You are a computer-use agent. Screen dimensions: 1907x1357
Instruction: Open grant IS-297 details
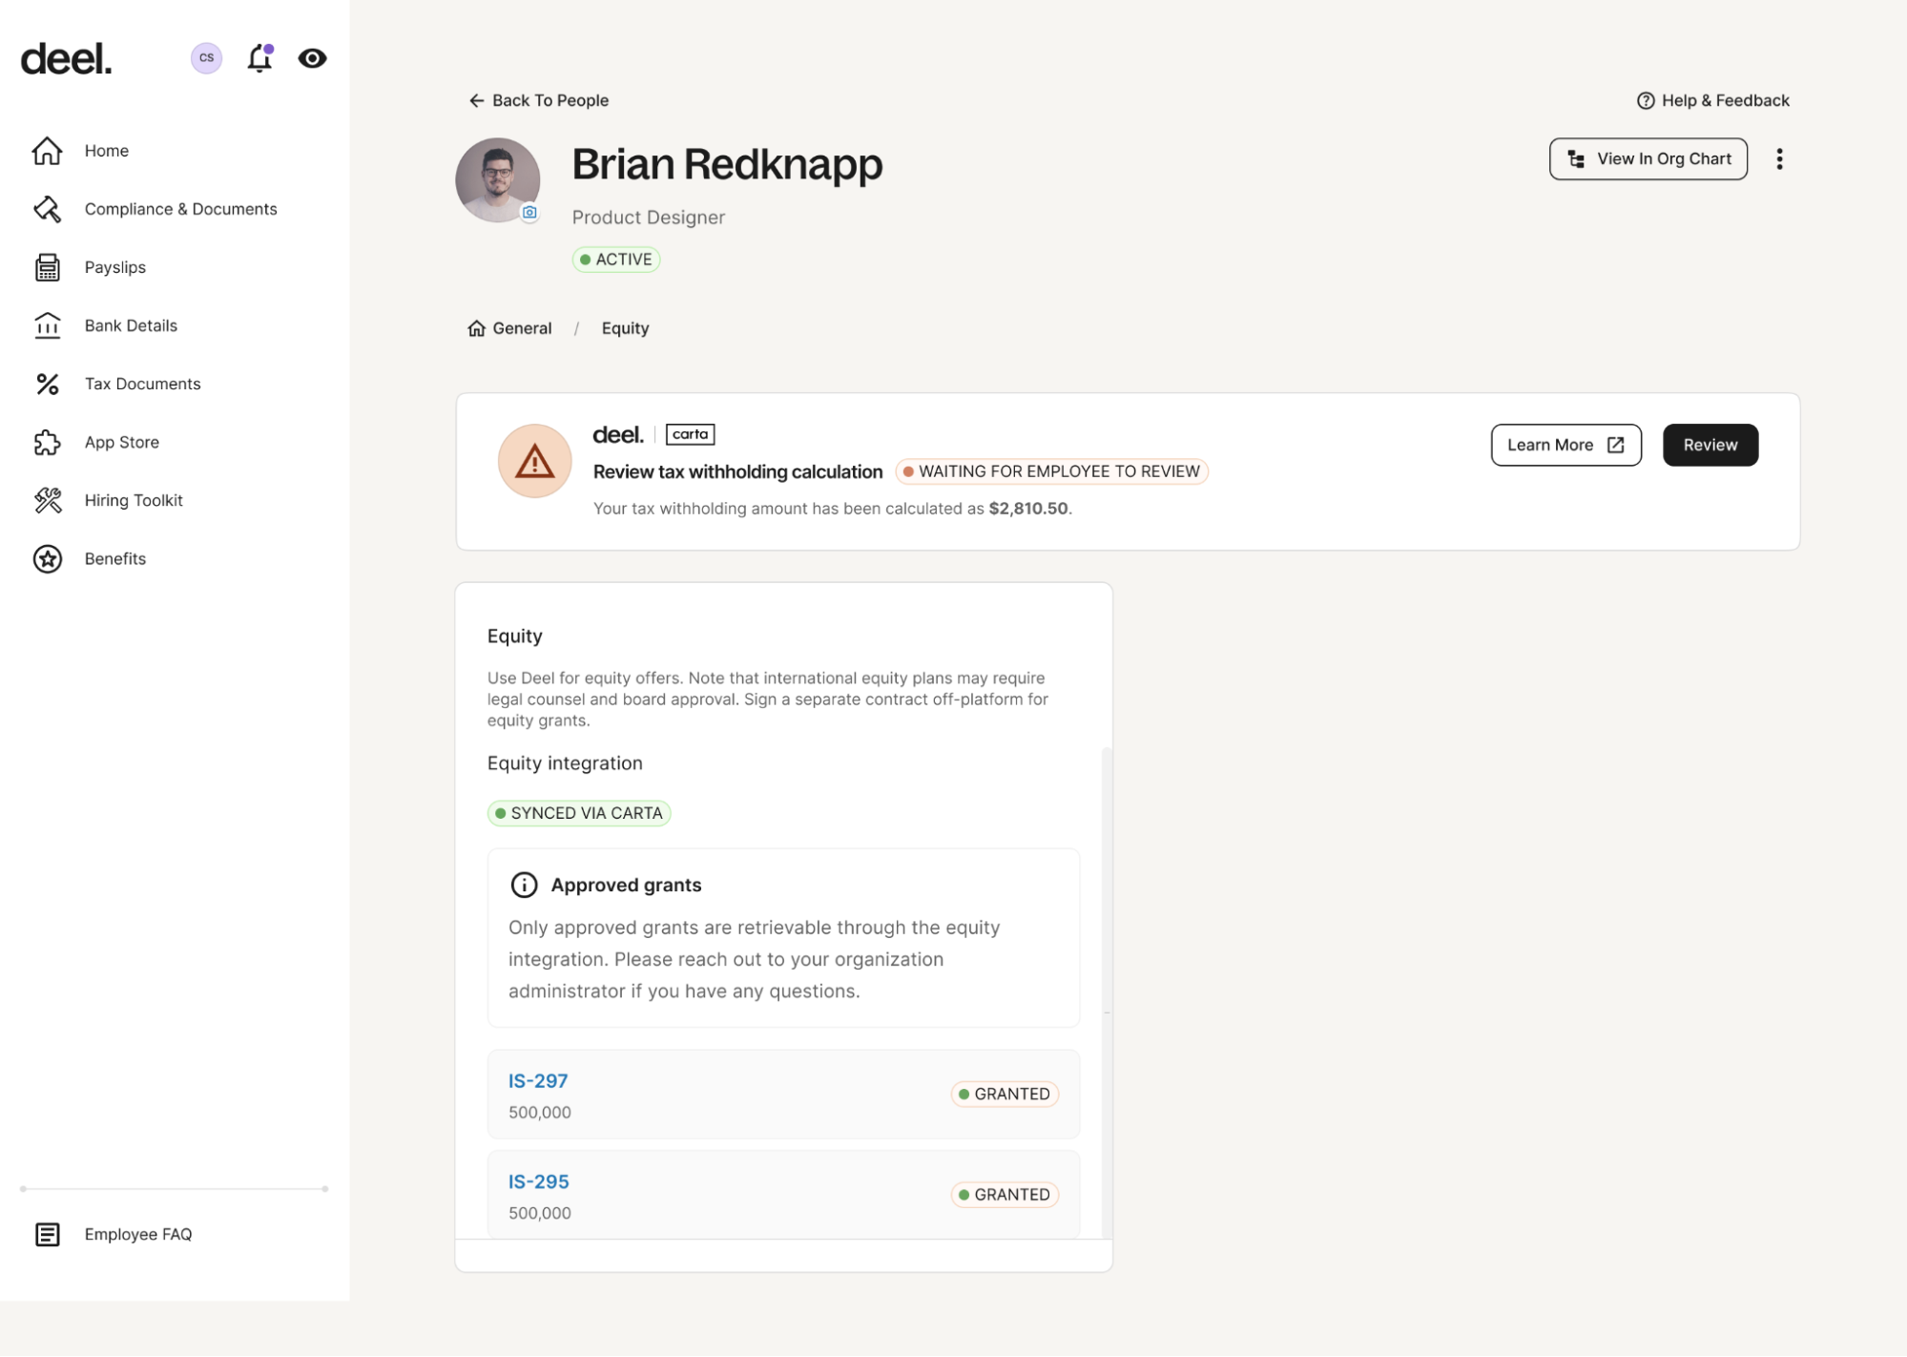pos(538,1080)
